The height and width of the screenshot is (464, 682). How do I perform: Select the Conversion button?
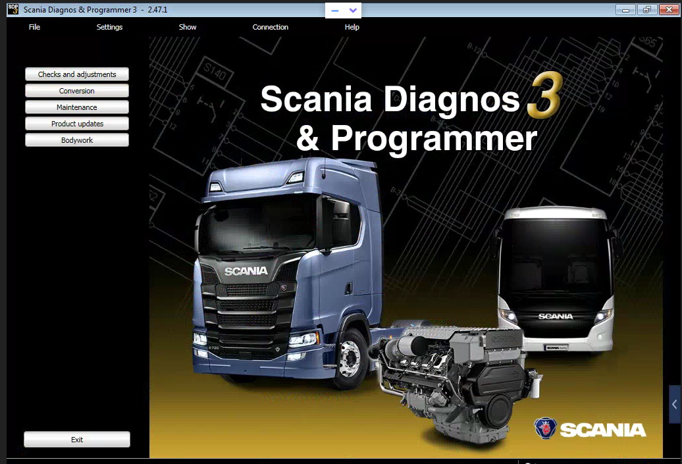point(77,91)
